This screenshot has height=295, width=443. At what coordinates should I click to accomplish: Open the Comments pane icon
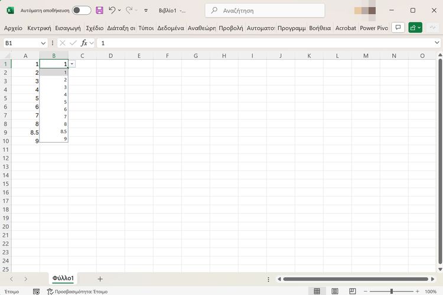pos(399,28)
